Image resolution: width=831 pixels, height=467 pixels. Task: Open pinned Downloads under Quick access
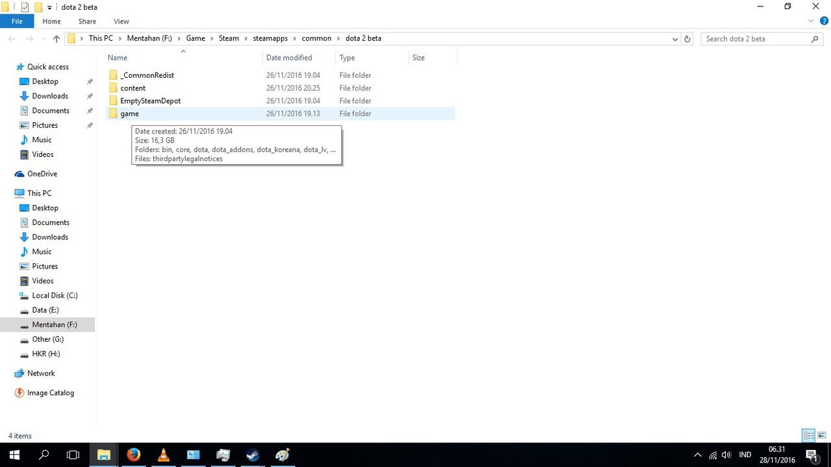point(50,96)
